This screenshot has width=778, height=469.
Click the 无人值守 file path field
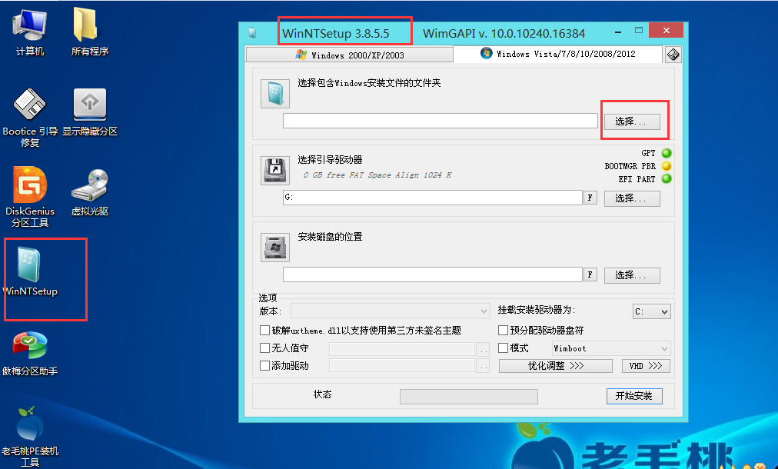click(402, 349)
